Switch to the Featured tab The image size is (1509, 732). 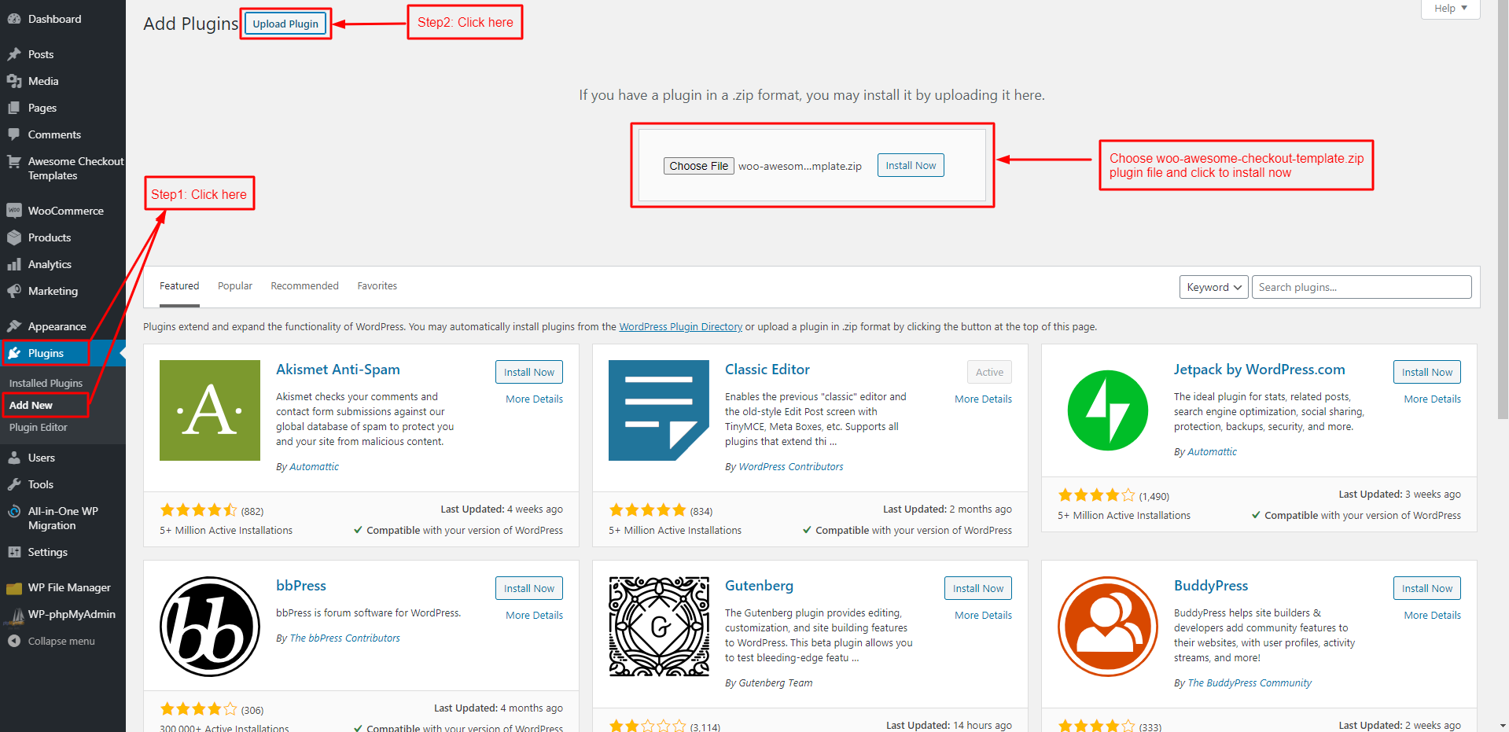(x=179, y=286)
